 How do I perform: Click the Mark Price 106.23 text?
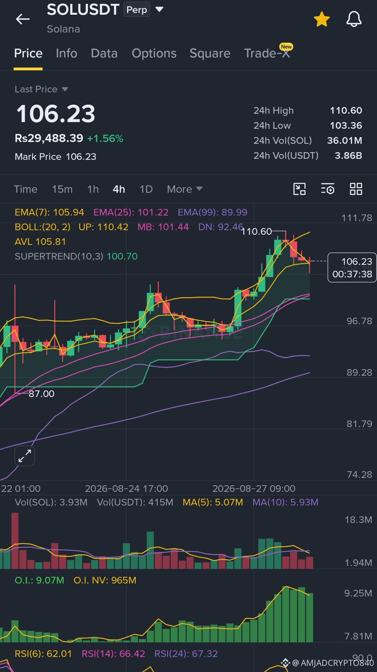point(56,157)
